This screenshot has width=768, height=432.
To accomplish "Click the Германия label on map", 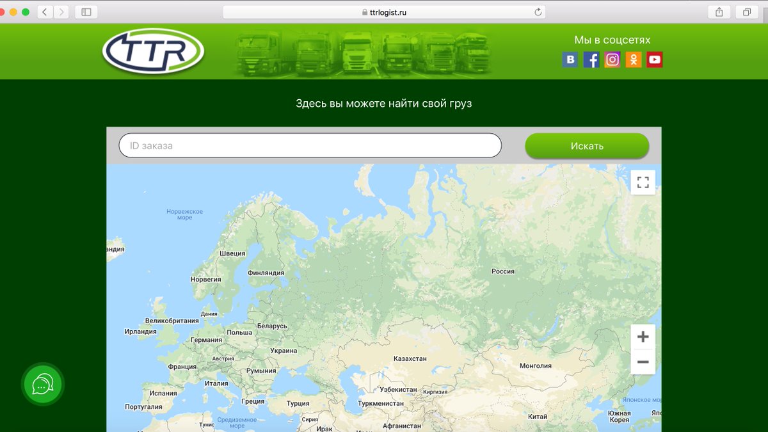I will click(206, 340).
